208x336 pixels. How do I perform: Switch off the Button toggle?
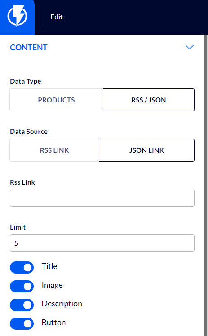point(22,323)
